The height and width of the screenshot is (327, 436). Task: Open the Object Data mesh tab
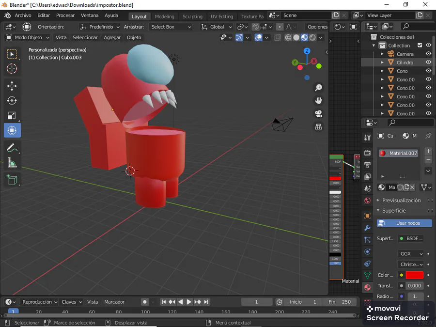coord(367,275)
